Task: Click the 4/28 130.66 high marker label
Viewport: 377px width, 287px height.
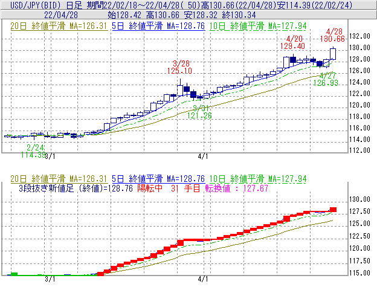Action: click(x=332, y=35)
